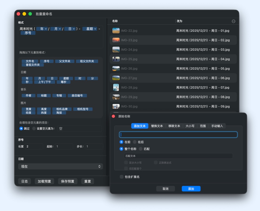260x211 pixels.
Task: Open the 大小写 tab
Action: pos(190,126)
